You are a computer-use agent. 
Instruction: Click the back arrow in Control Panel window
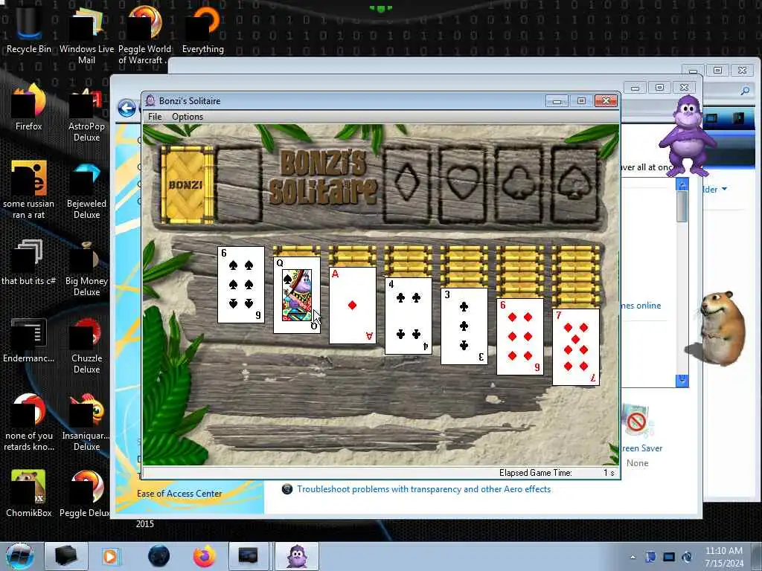click(x=127, y=108)
